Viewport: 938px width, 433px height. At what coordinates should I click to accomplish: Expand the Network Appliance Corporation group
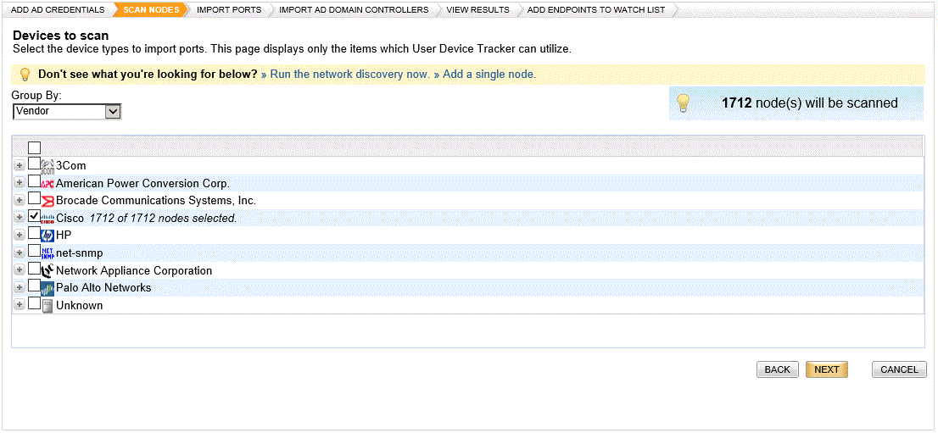pos(20,270)
